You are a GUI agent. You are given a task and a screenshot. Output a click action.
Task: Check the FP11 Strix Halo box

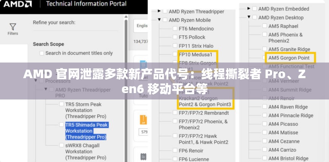(175, 45)
